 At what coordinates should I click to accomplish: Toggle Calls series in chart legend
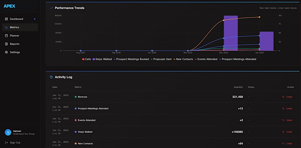pos(87,59)
